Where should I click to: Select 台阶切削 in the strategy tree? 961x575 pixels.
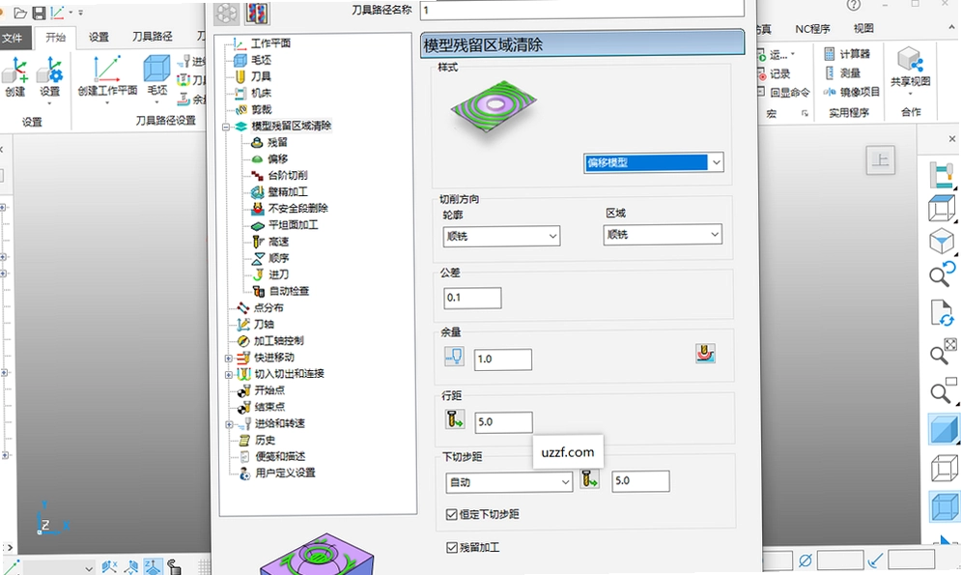coord(288,175)
